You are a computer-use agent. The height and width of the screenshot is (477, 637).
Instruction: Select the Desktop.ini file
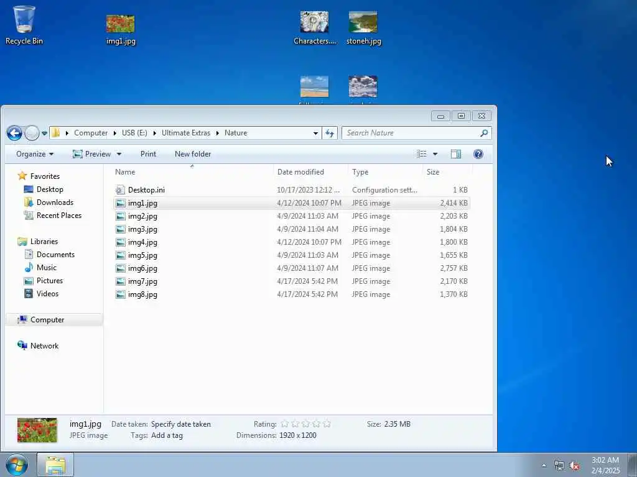[291, 190]
